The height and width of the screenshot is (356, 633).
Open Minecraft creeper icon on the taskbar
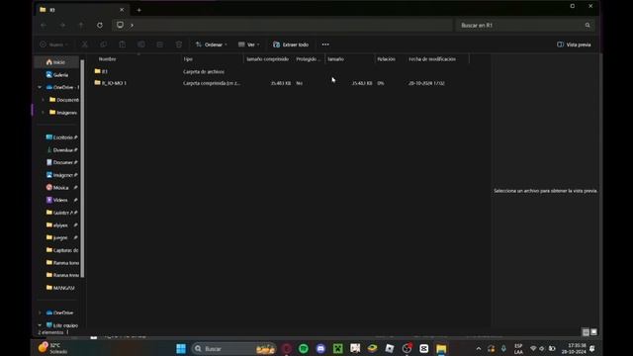click(x=338, y=348)
